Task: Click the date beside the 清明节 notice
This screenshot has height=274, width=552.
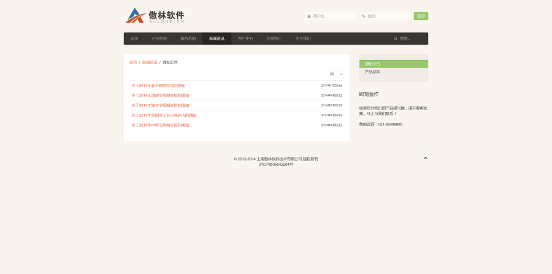Action: (x=331, y=95)
